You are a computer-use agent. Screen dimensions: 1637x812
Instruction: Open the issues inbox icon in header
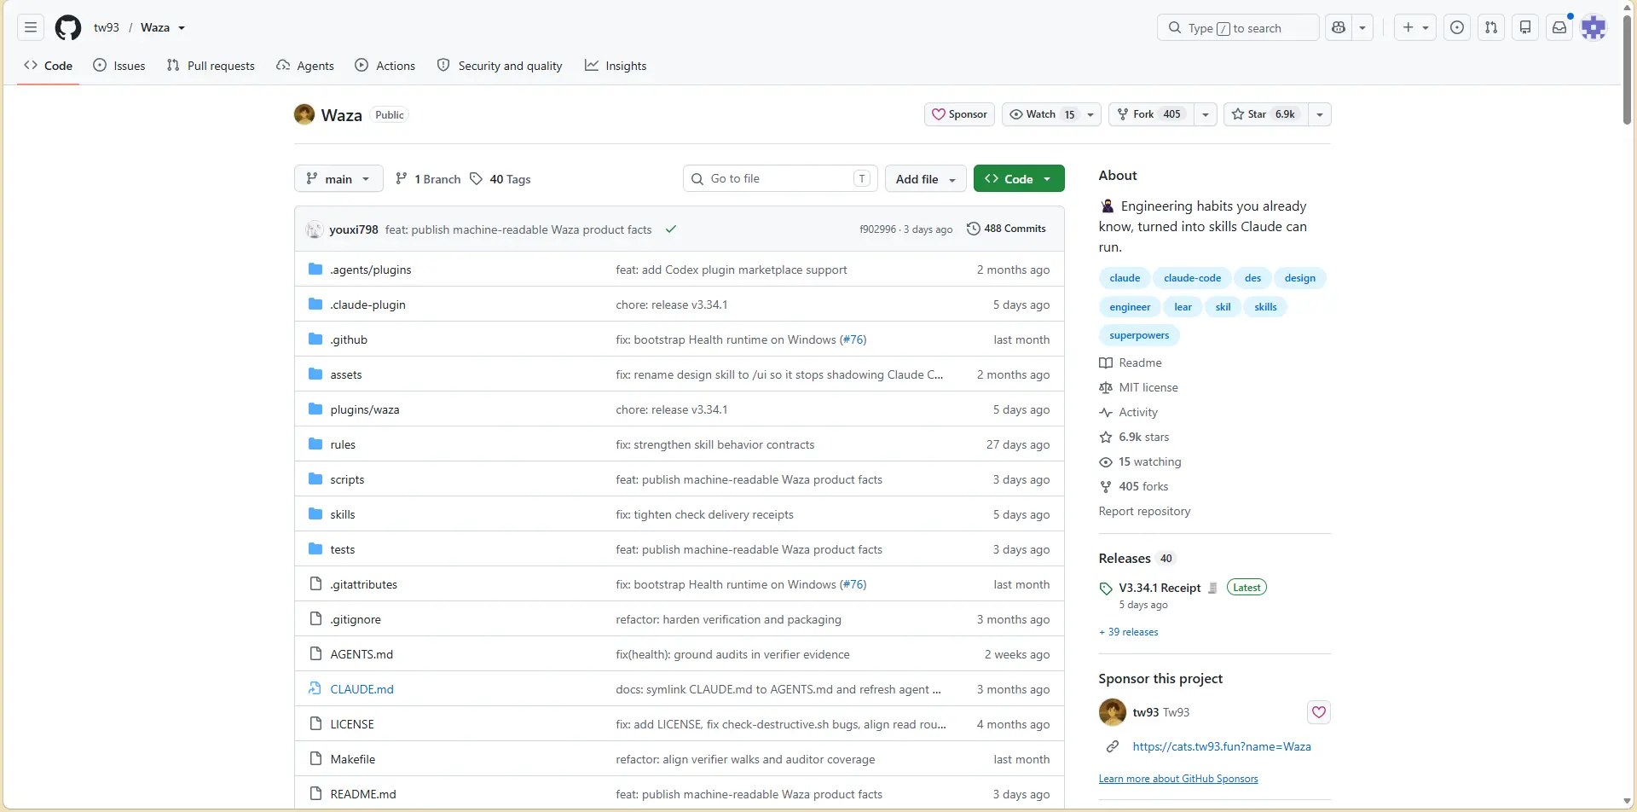(x=1457, y=27)
